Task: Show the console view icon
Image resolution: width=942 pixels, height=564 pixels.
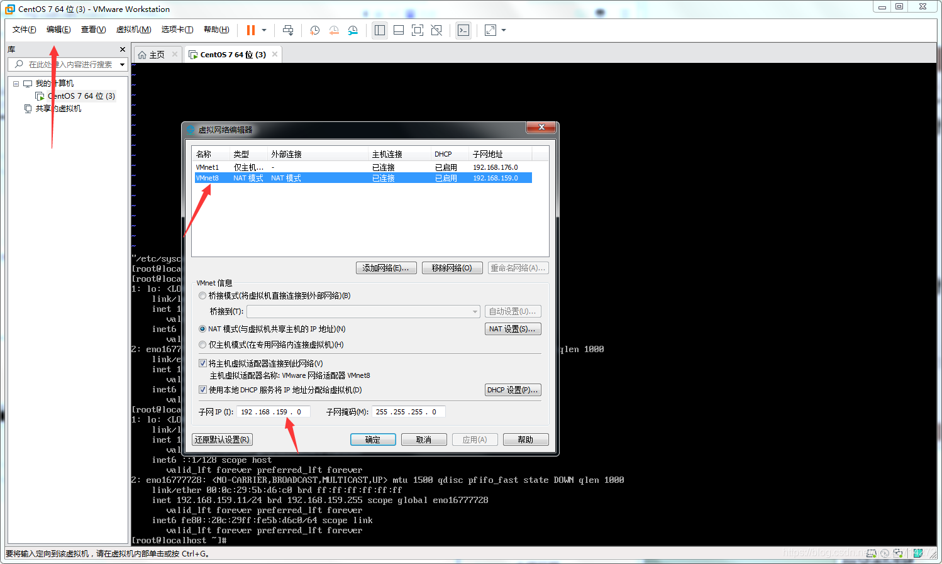Action: [463, 30]
